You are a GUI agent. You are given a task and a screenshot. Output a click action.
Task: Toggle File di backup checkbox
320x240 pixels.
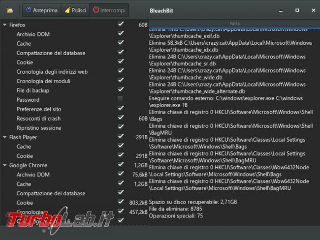click(x=121, y=90)
